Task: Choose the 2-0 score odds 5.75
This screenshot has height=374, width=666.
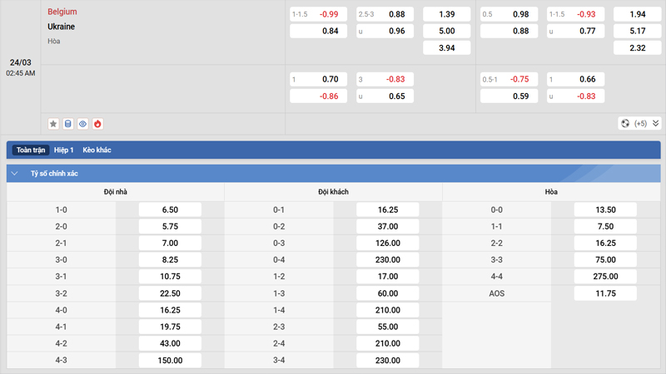Action: pyautogui.click(x=170, y=227)
